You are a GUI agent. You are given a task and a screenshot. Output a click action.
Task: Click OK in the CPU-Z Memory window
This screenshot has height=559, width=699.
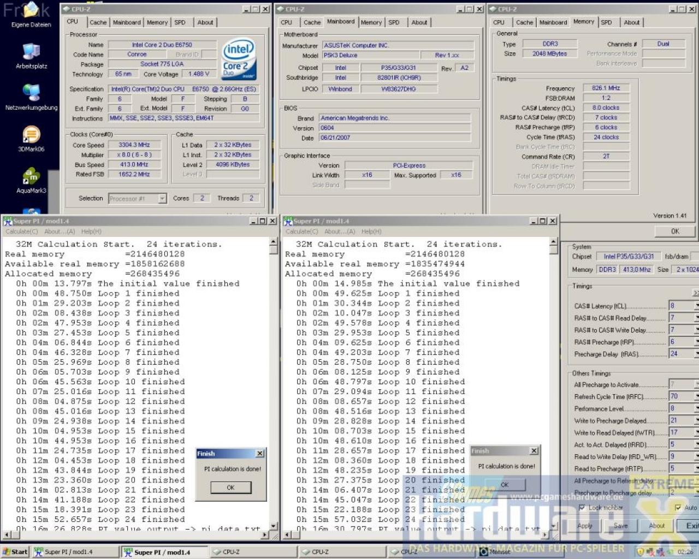point(675,231)
